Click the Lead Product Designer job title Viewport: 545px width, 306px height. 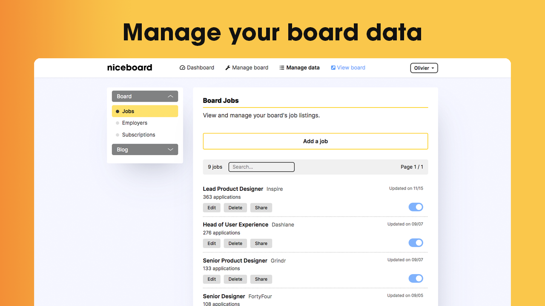233,189
